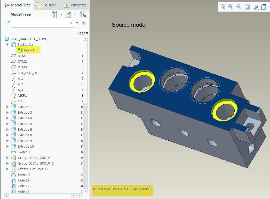The image size is (270, 199).
Task: Click the Refit model icon
Action: 247,7
